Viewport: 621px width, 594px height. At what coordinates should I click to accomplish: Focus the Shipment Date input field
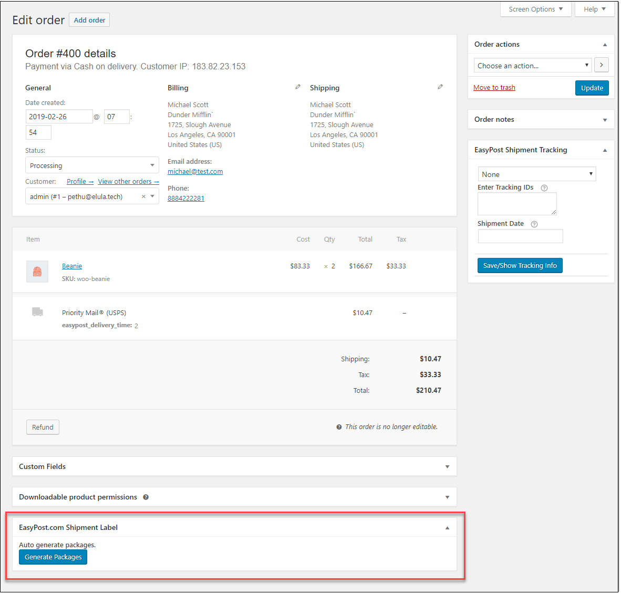[x=521, y=236]
